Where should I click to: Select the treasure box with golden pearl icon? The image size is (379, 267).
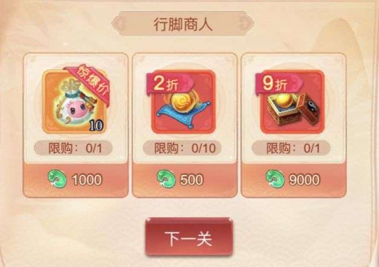[292, 102]
